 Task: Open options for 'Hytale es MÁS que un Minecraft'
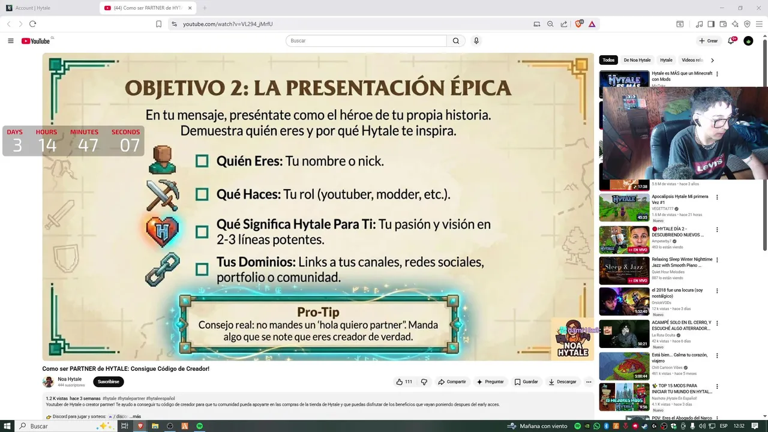717,74
